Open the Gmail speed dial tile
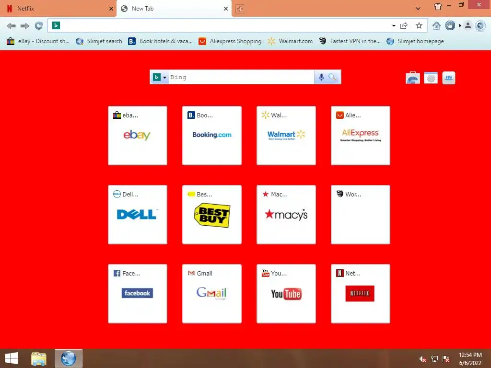 click(x=211, y=294)
